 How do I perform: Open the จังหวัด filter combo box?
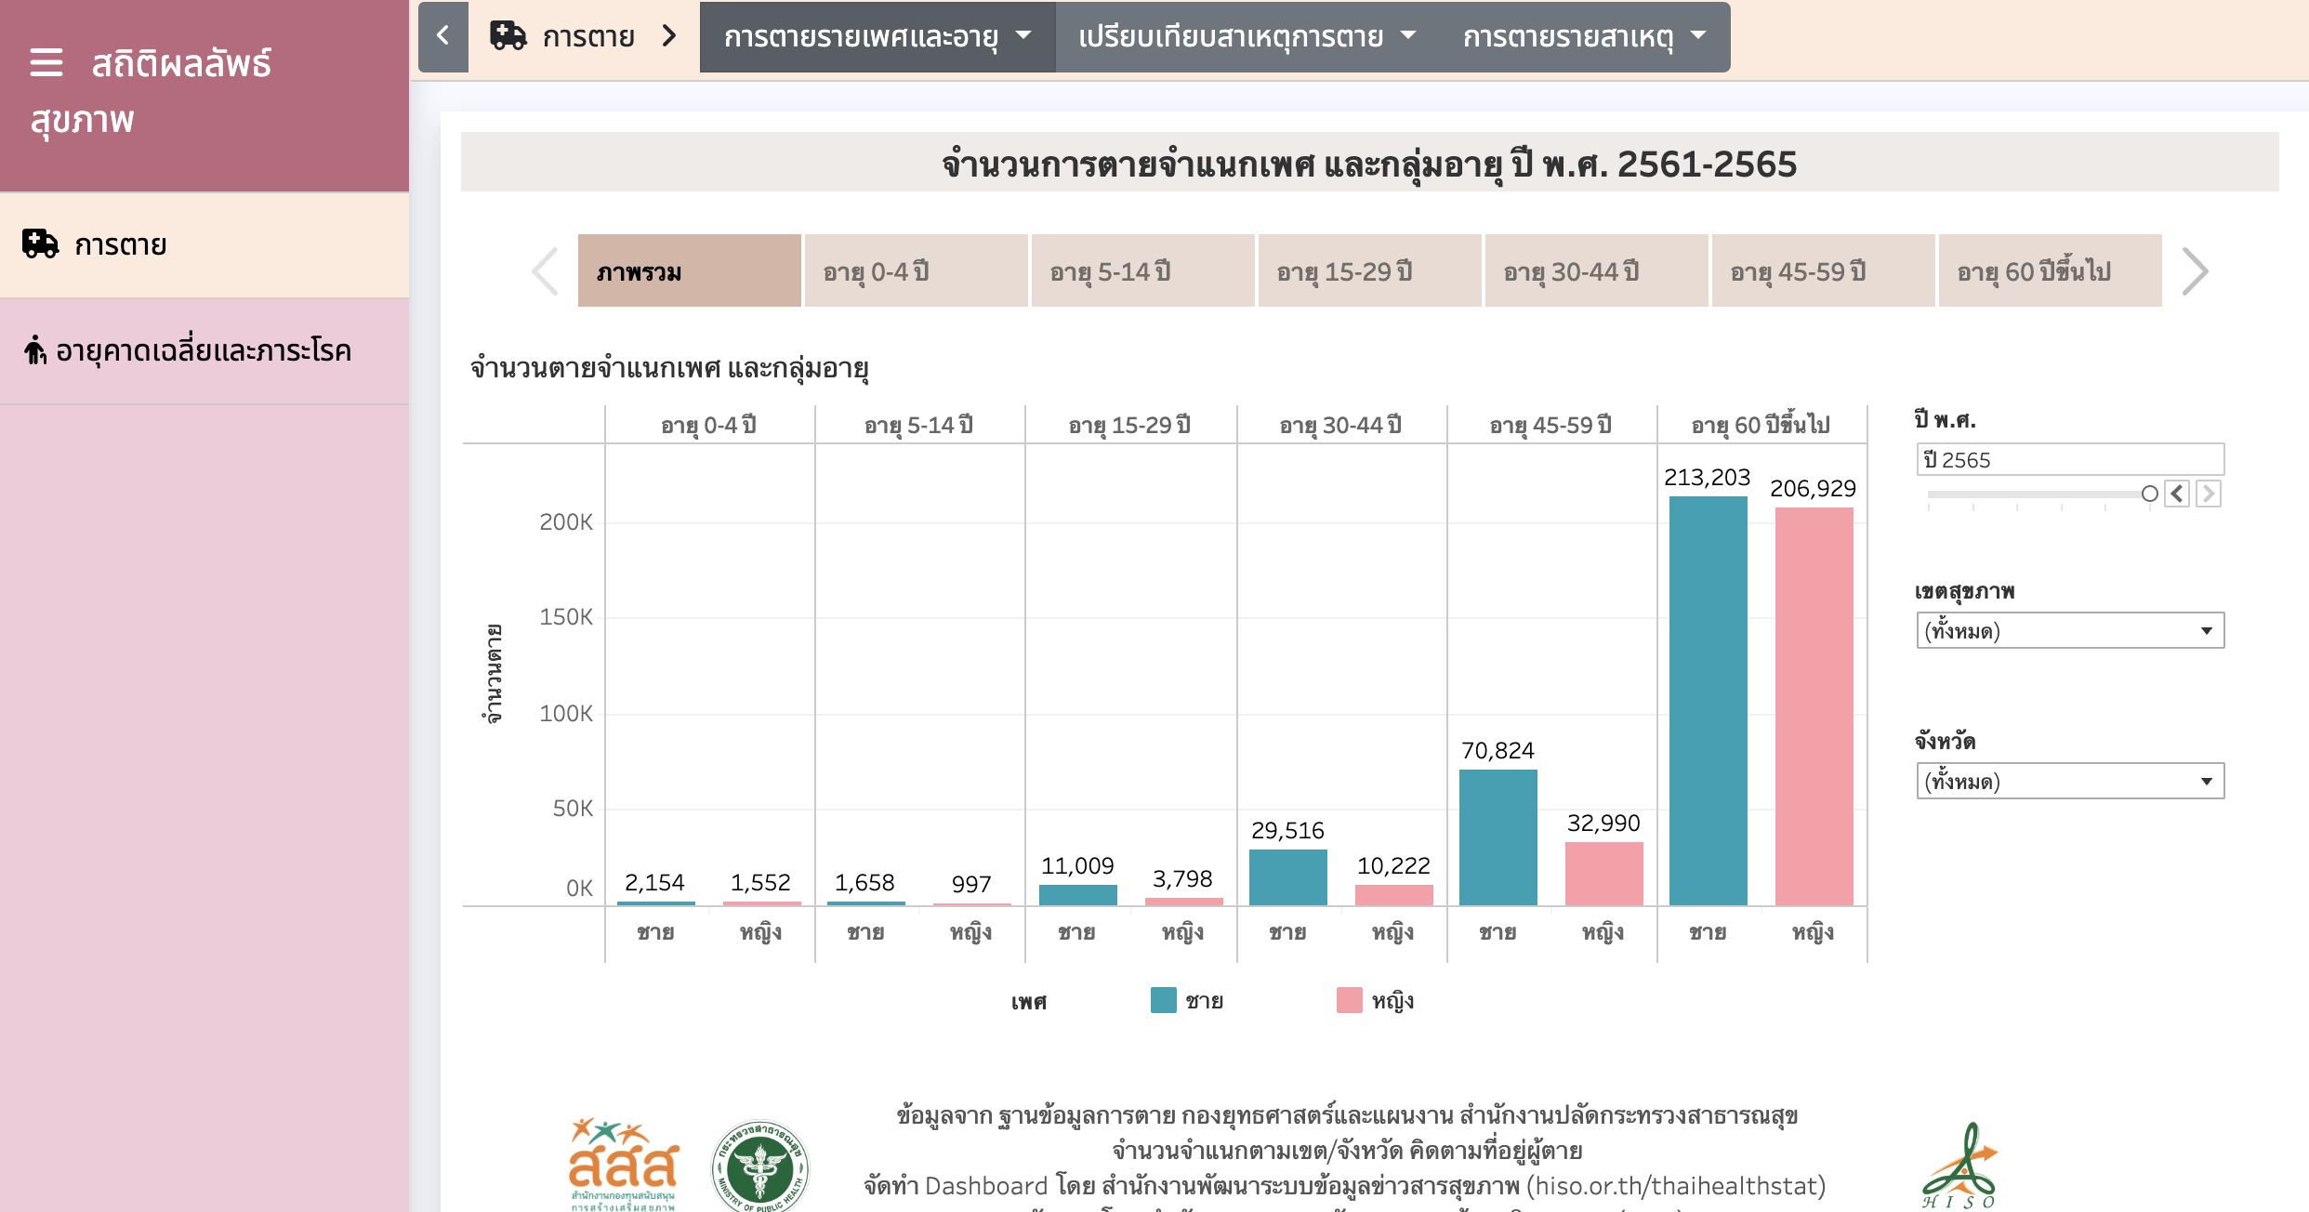pos(2069,782)
